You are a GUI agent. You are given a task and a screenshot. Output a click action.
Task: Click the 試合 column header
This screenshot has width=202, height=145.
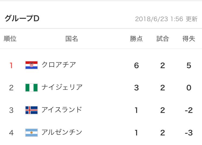[163, 39]
